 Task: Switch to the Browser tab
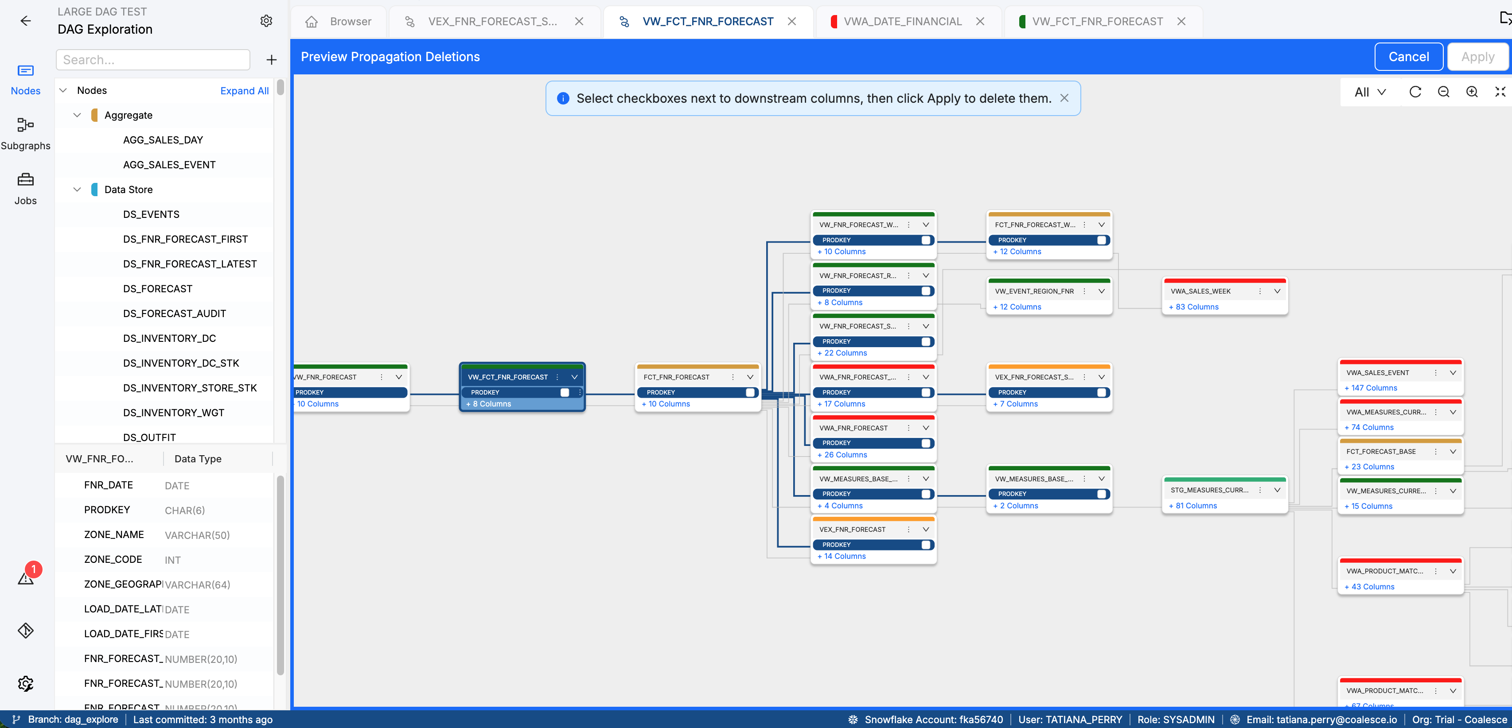pyautogui.click(x=350, y=21)
